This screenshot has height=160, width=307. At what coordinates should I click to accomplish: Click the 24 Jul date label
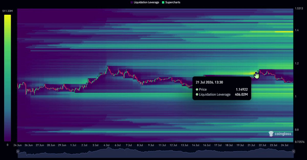click(284, 145)
